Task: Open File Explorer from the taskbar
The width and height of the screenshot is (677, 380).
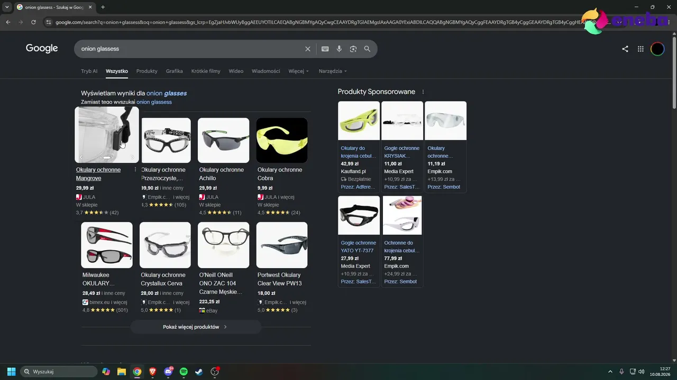Action: [x=122, y=372]
